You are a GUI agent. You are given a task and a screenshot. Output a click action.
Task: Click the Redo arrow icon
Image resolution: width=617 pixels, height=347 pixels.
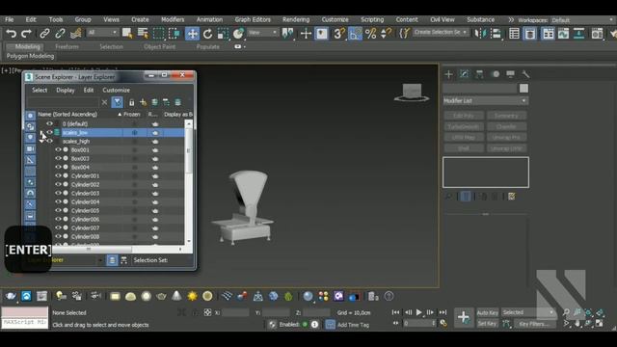(26, 34)
